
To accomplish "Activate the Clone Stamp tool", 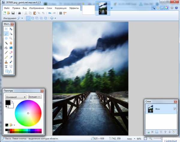I will [x=6, y=62].
